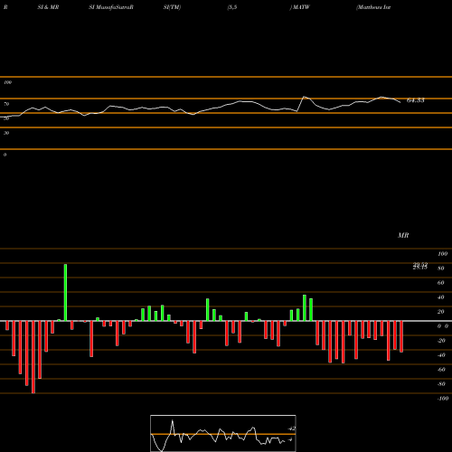The image size is (452, 452).
Task: Click the 100 label on MR axis
Action: click(443, 254)
